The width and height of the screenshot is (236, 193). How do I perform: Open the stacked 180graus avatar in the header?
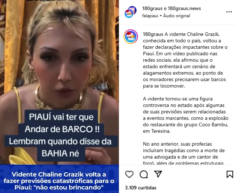coord(130,12)
